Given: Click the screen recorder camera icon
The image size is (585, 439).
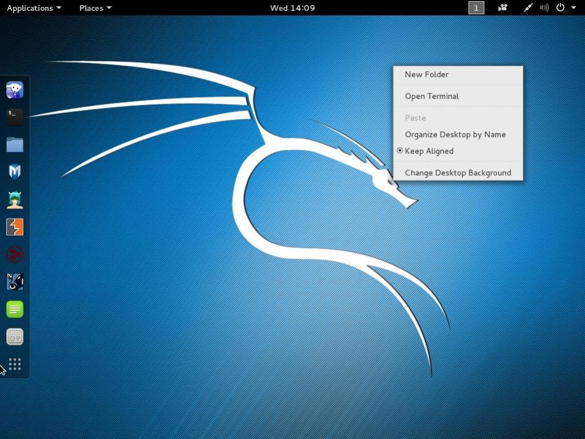Looking at the screenshot, I should (x=503, y=7).
